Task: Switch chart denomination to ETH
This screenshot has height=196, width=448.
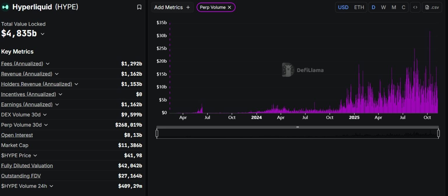Action: pyautogui.click(x=359, y=7)
